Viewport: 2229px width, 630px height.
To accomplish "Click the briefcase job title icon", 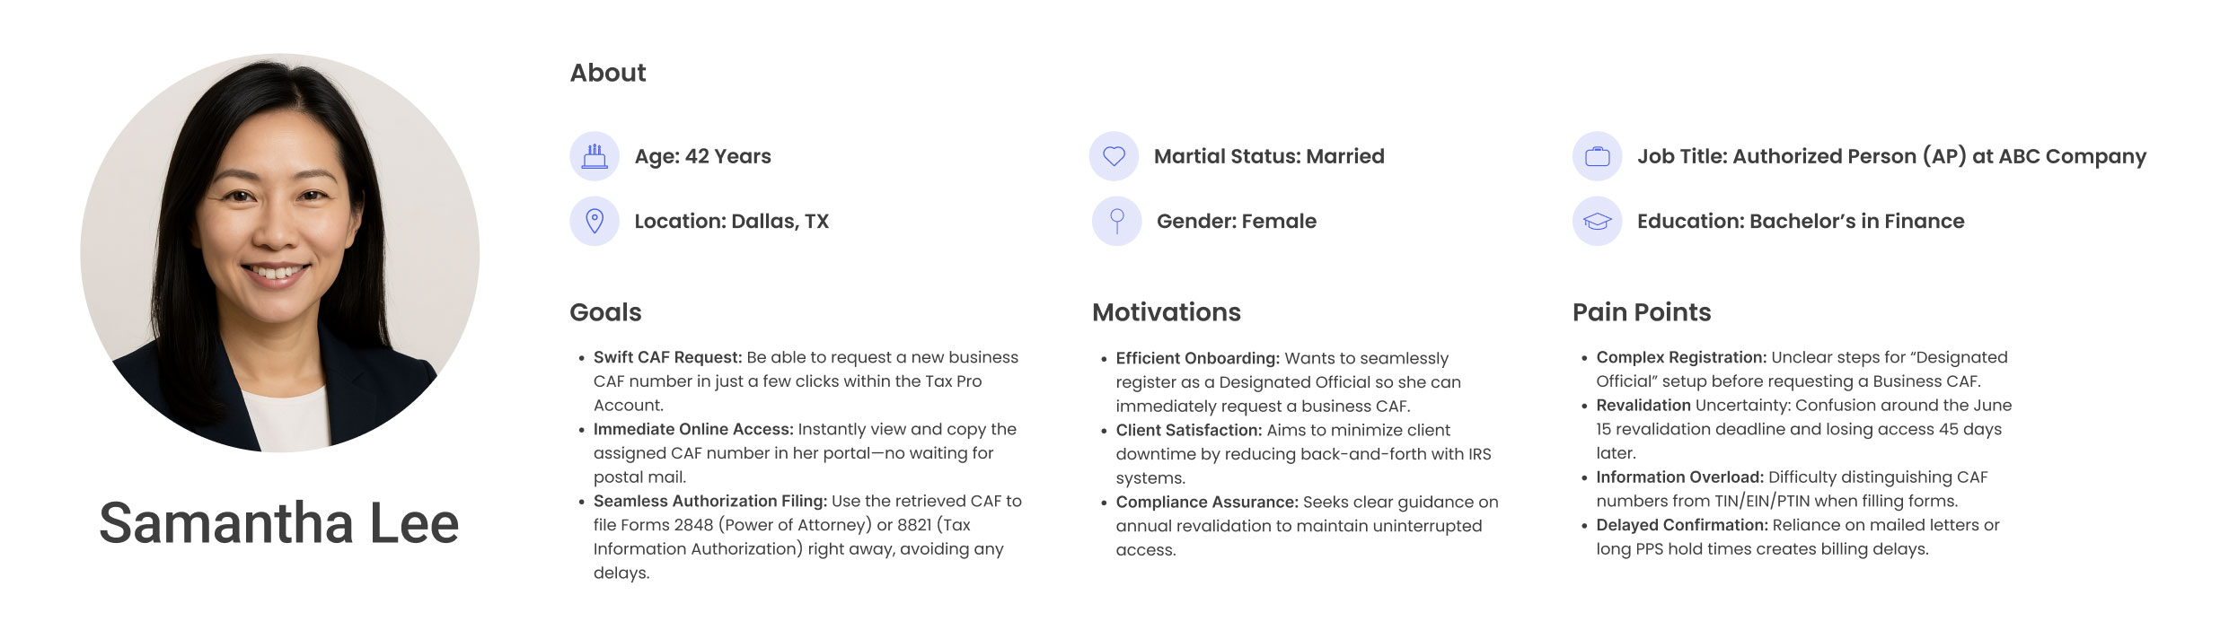I will click(x=1597, y=156).
